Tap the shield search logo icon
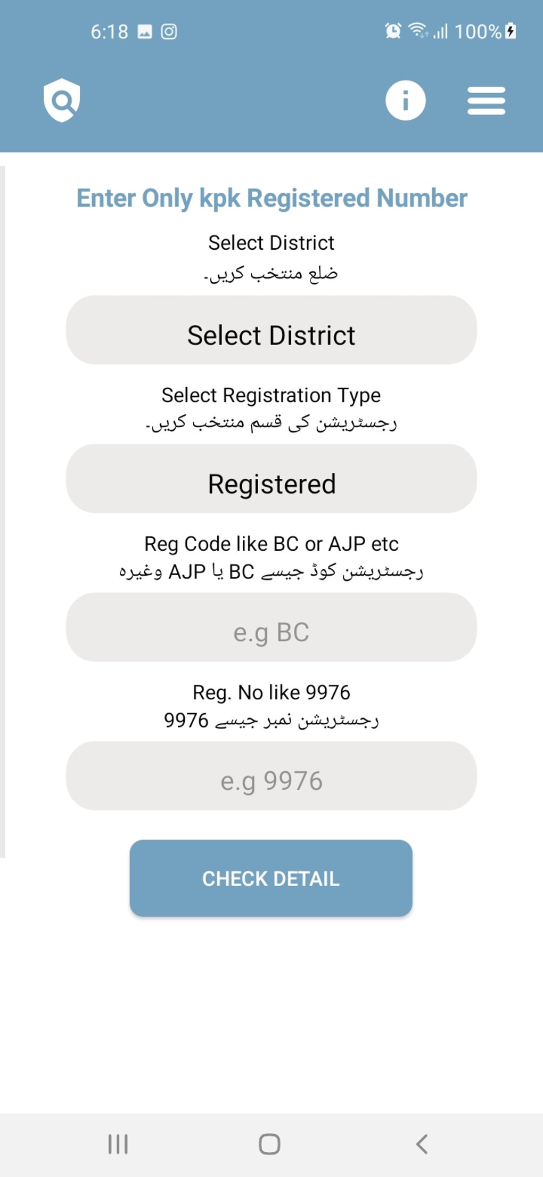 pos(62,100)
